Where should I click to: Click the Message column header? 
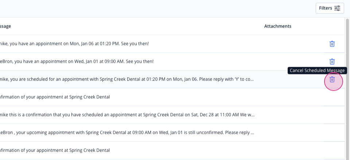tap(5, 26)
